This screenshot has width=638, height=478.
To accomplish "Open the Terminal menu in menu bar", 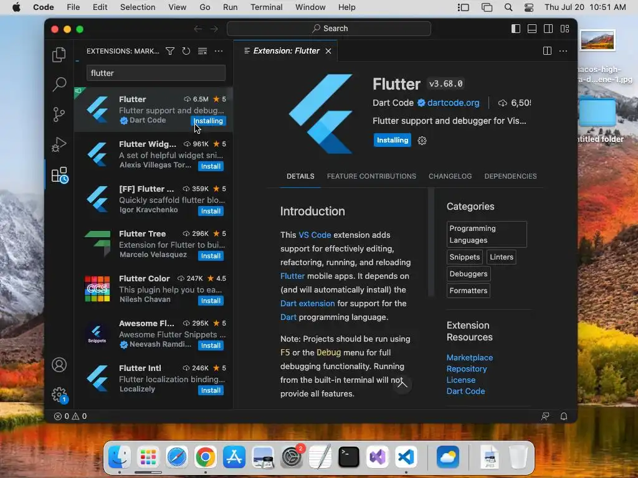I will point(267,7).
